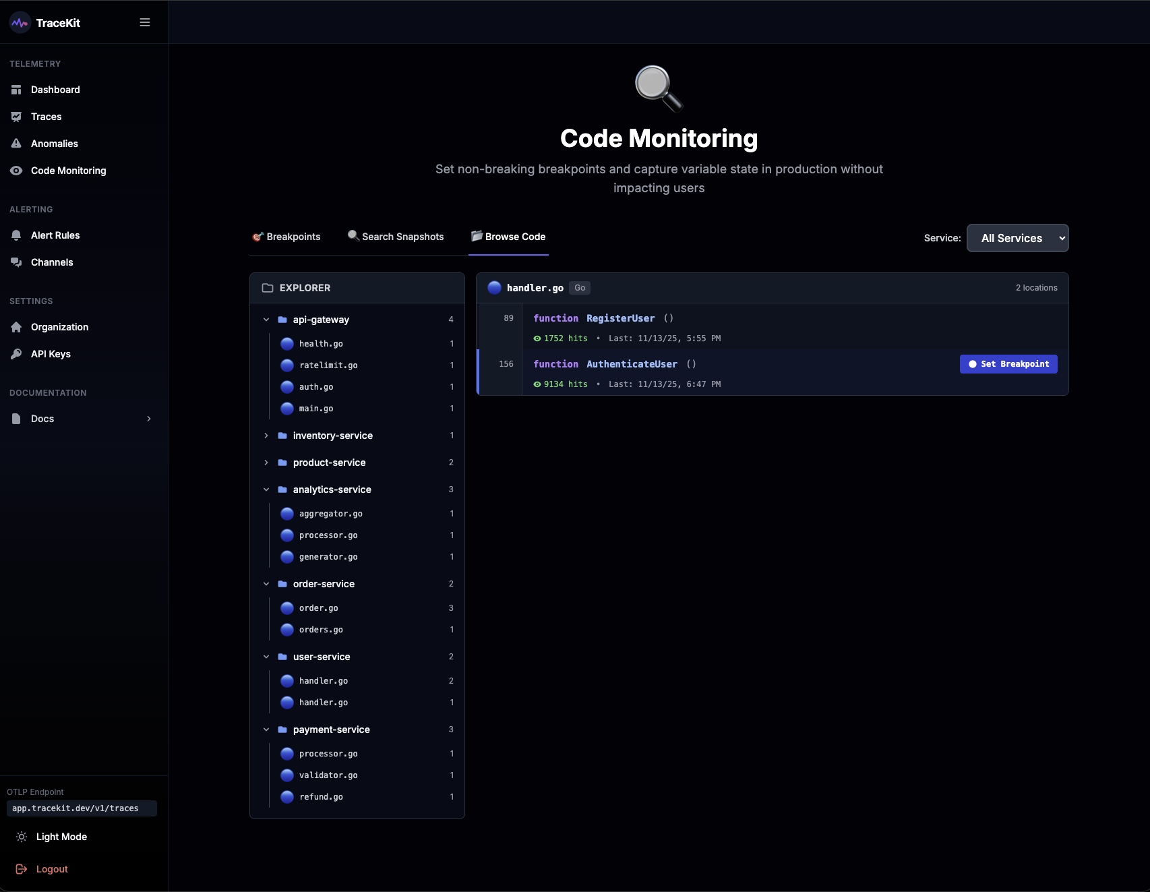The height and width of the screenshot is (892, 1150).
Task: Click the Code Monitoring eye icon
Action: 16,171
